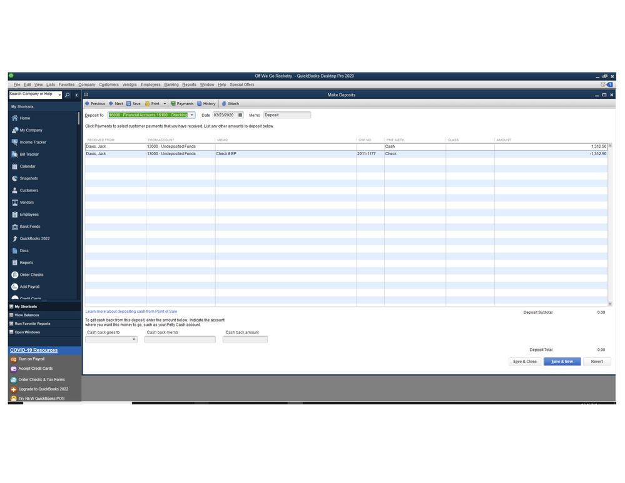Open Add Payroll shortcut
625x483 pixels.
(x=26, y=287)
